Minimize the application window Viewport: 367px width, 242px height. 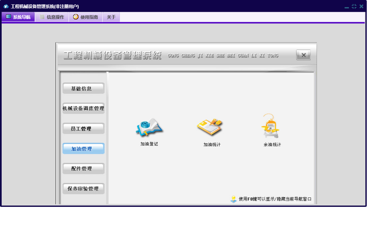pyautogui.click(x=347, y=7)
